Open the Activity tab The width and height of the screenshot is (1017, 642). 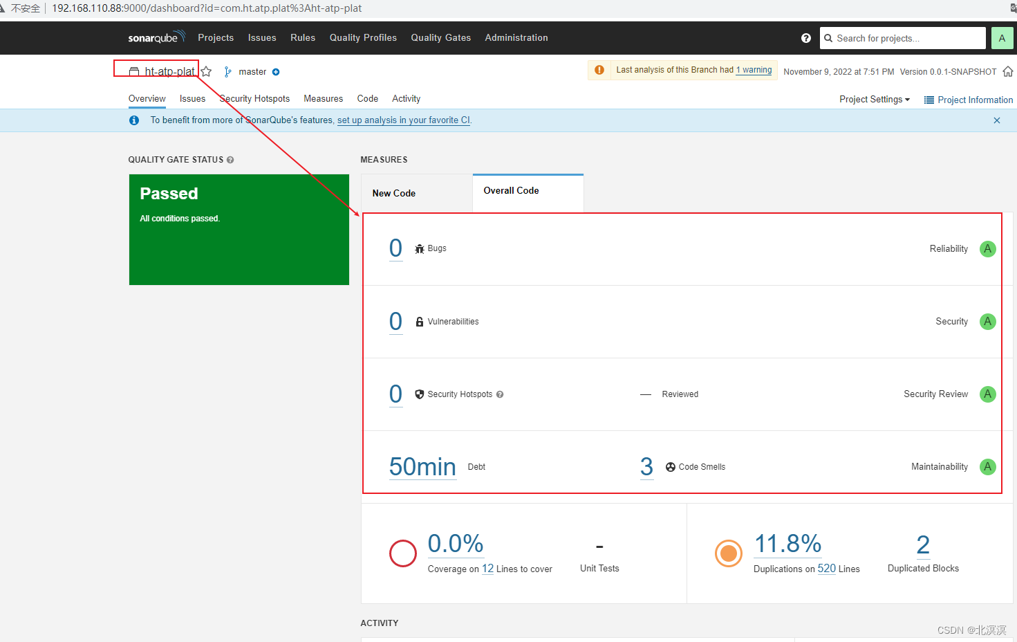pyautogui.click(x=406, y=98)
